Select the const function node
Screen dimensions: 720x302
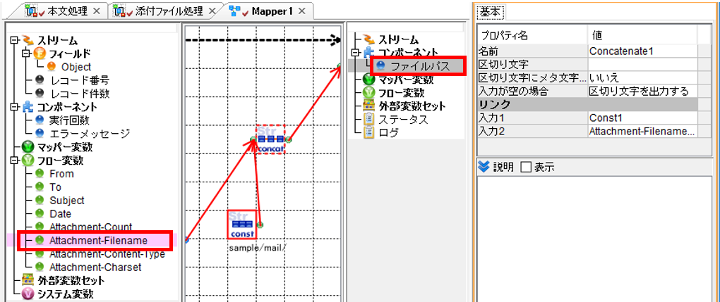(242, 225)
